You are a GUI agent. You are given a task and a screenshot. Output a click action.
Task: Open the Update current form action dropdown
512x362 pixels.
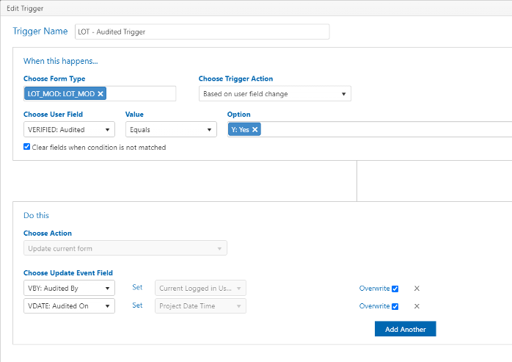[x=125, y=248]
